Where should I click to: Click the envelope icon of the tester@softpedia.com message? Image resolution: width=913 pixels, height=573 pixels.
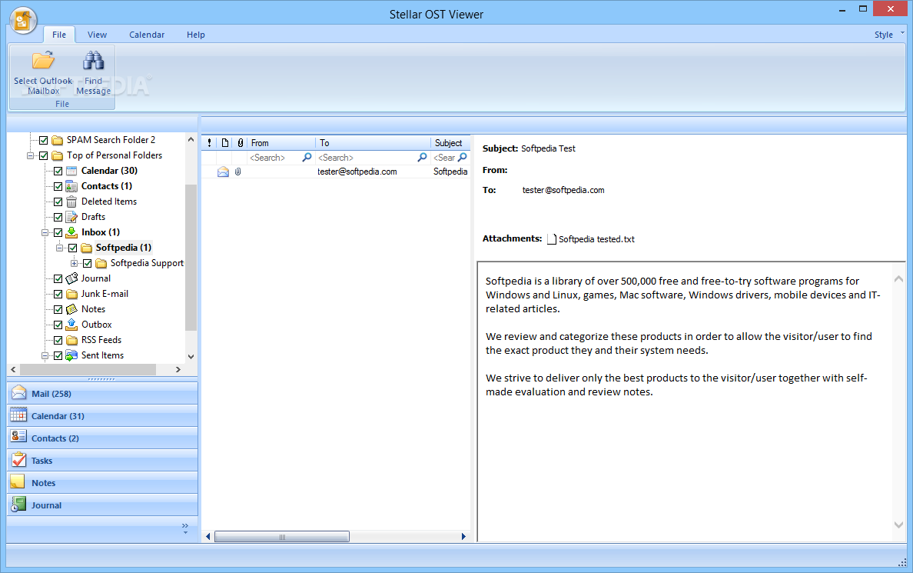[223, 172]
